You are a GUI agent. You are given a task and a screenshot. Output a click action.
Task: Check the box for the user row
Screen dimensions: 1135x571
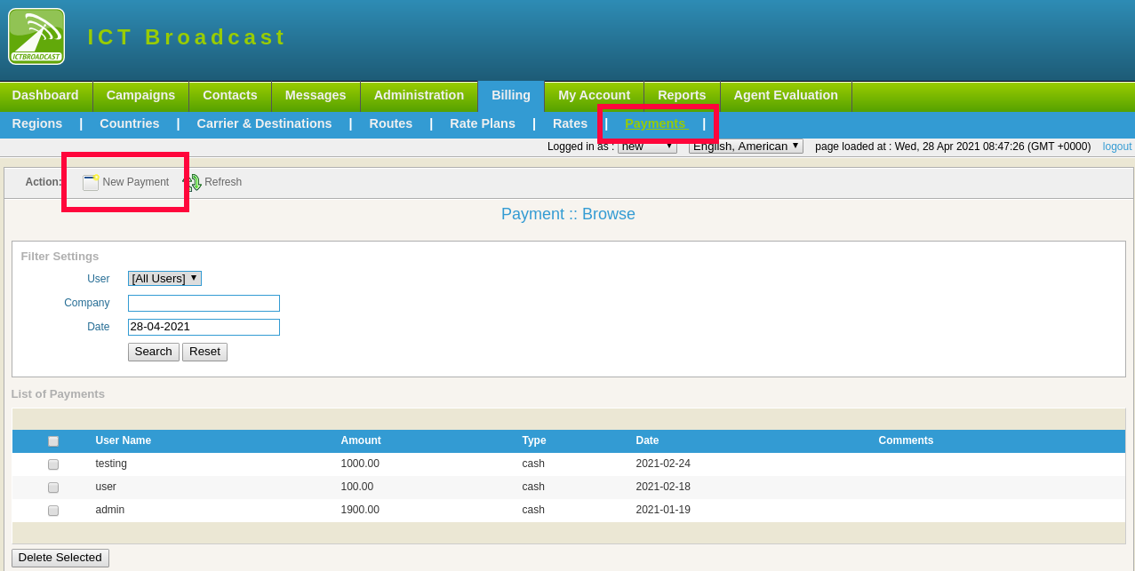coord(53,488)
